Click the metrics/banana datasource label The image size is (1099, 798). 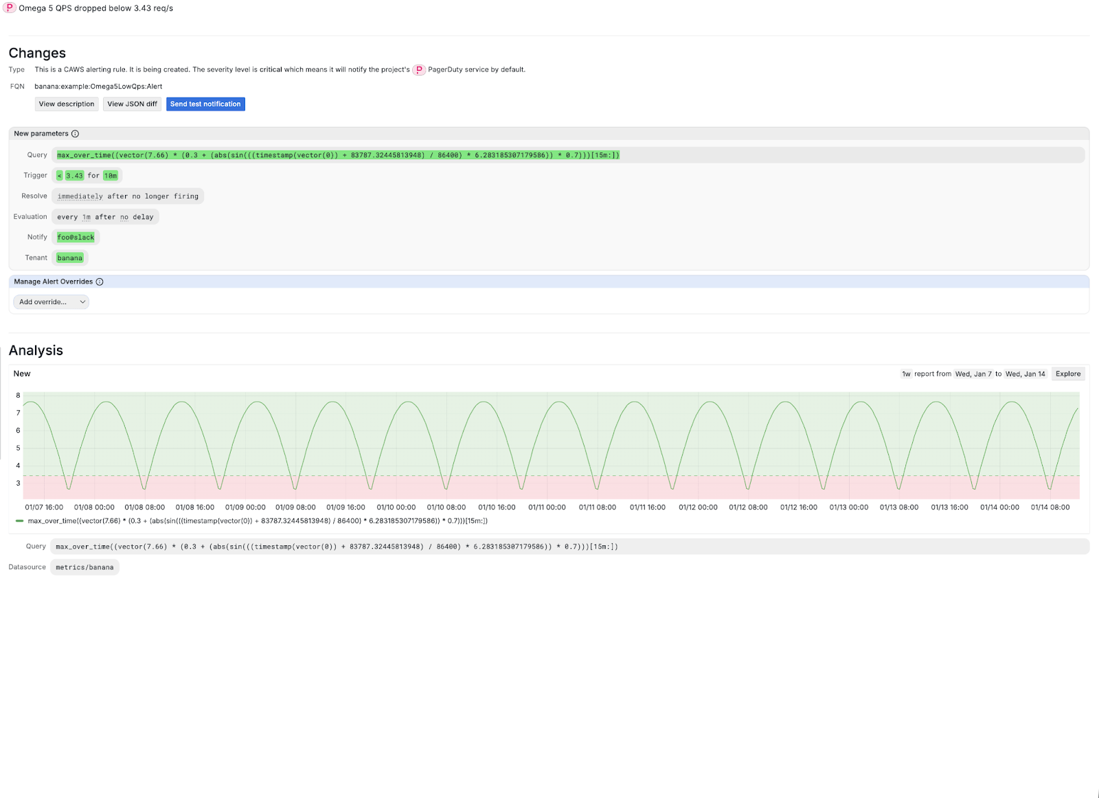[84, 567]
